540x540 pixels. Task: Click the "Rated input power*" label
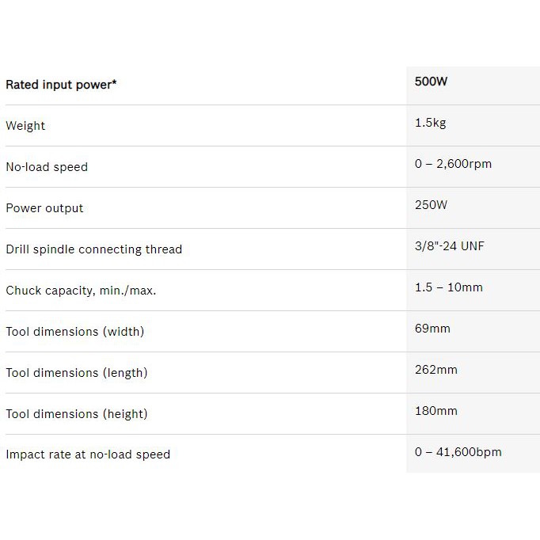(61, 85)
